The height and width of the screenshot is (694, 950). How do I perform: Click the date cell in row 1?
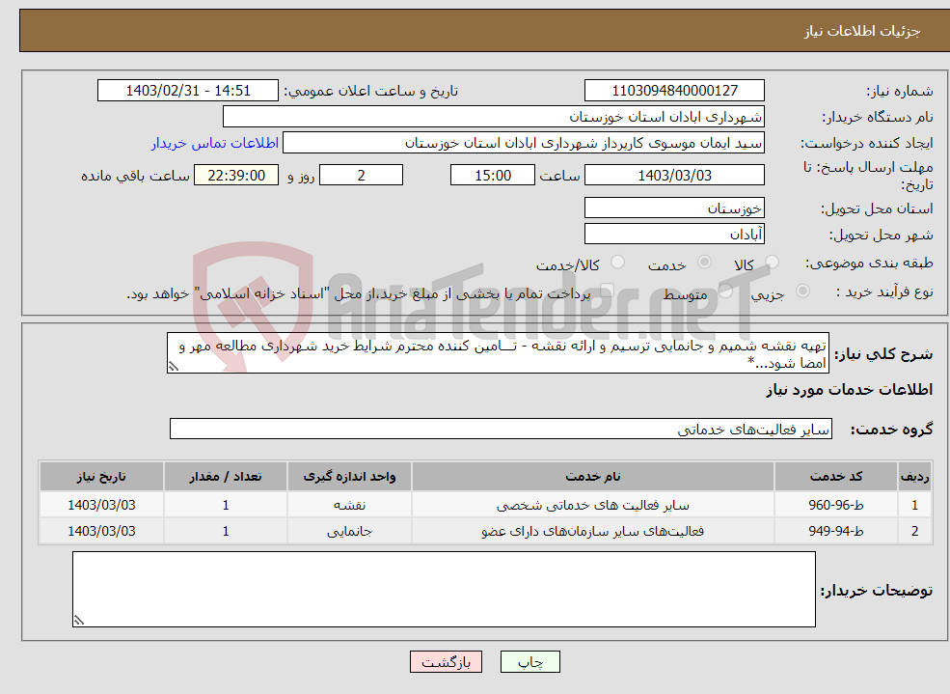[x=101, y=505]
